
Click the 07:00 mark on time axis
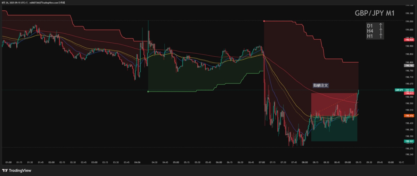click(x=262, y=162)
